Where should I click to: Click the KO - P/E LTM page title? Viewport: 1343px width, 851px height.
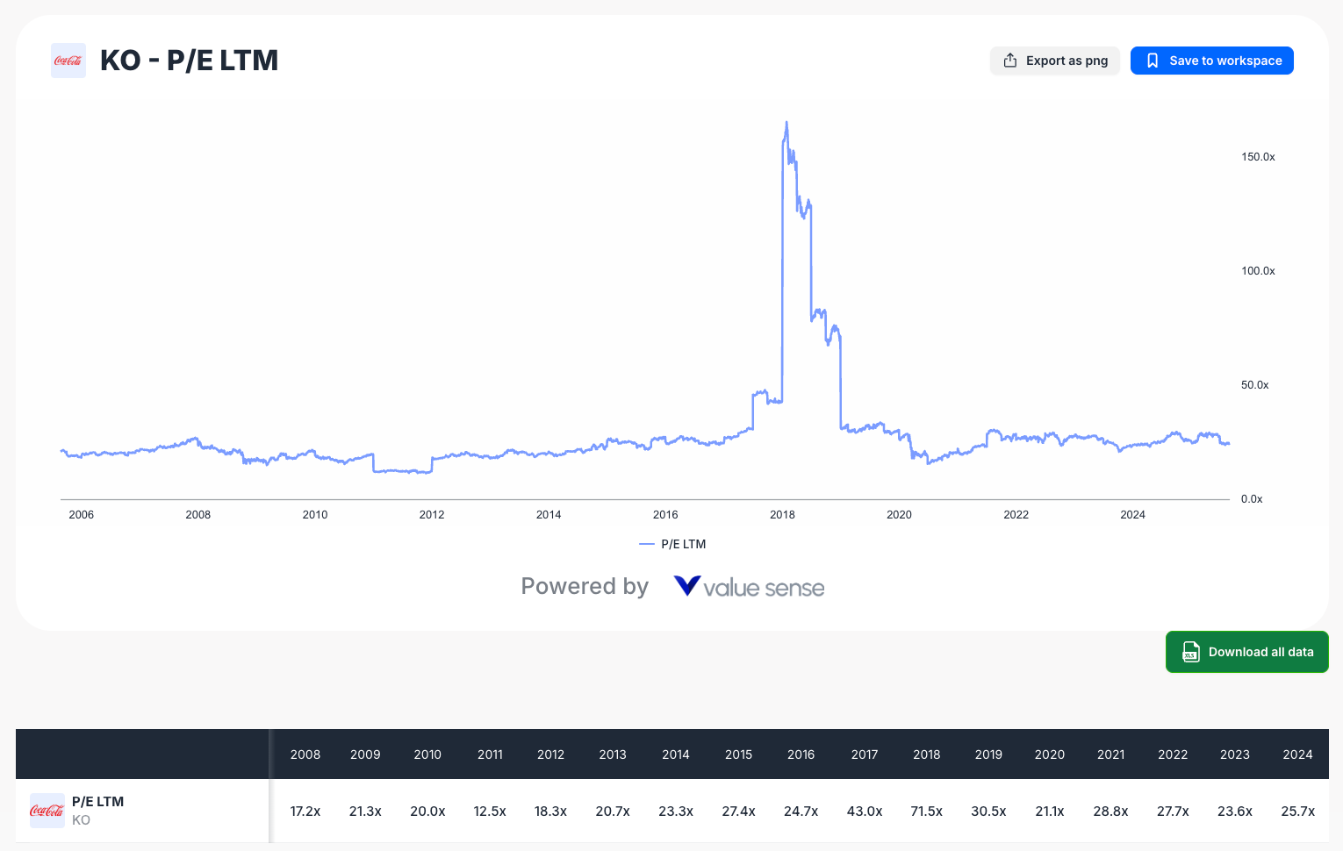point(190,60)
